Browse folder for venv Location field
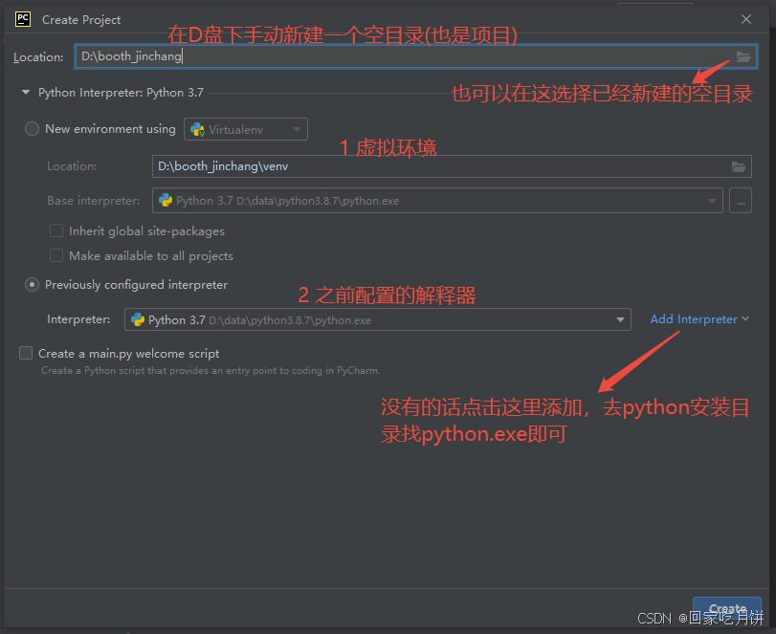 tap(739, 166)
